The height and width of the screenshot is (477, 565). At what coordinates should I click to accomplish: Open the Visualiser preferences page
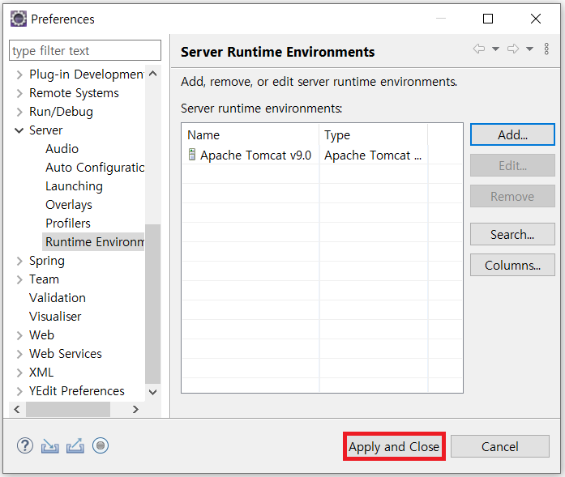point(55,317)
